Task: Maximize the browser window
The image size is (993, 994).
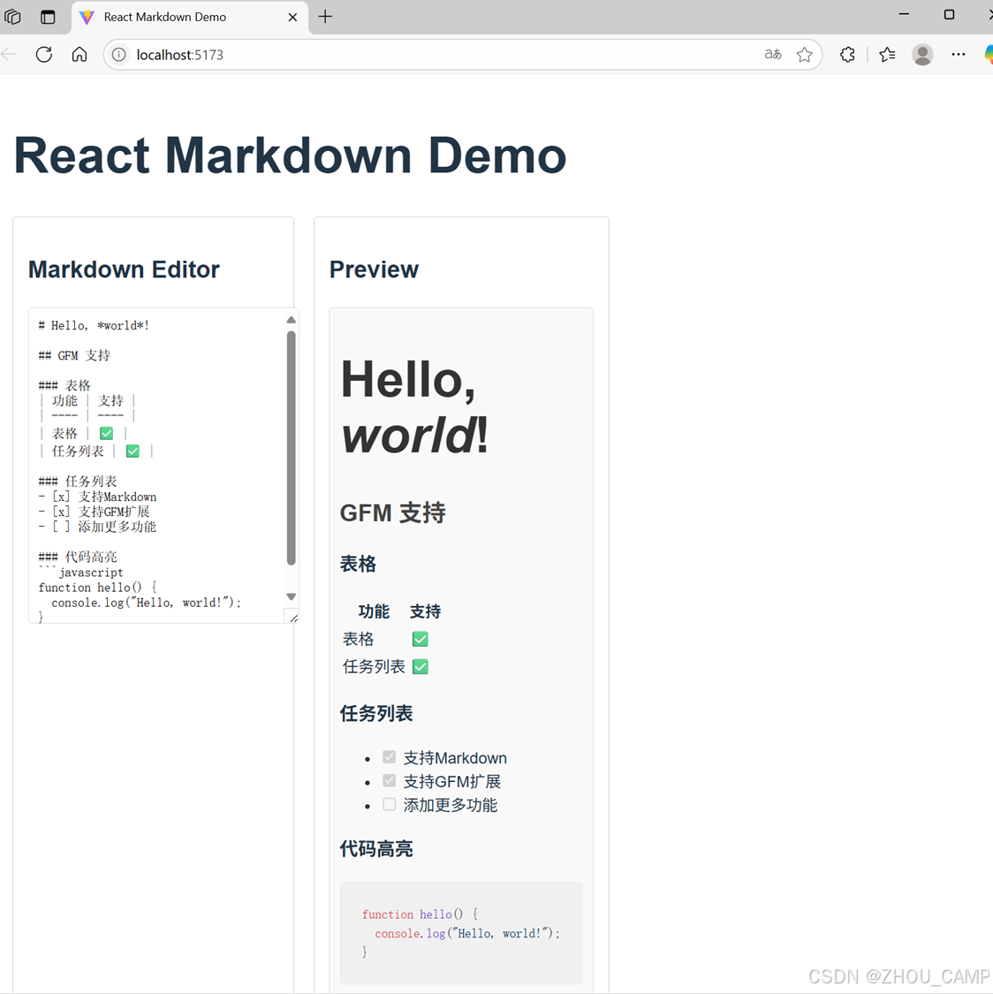Action: 949,14
